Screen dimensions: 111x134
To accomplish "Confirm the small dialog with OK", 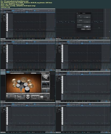I will click(88, 29).
